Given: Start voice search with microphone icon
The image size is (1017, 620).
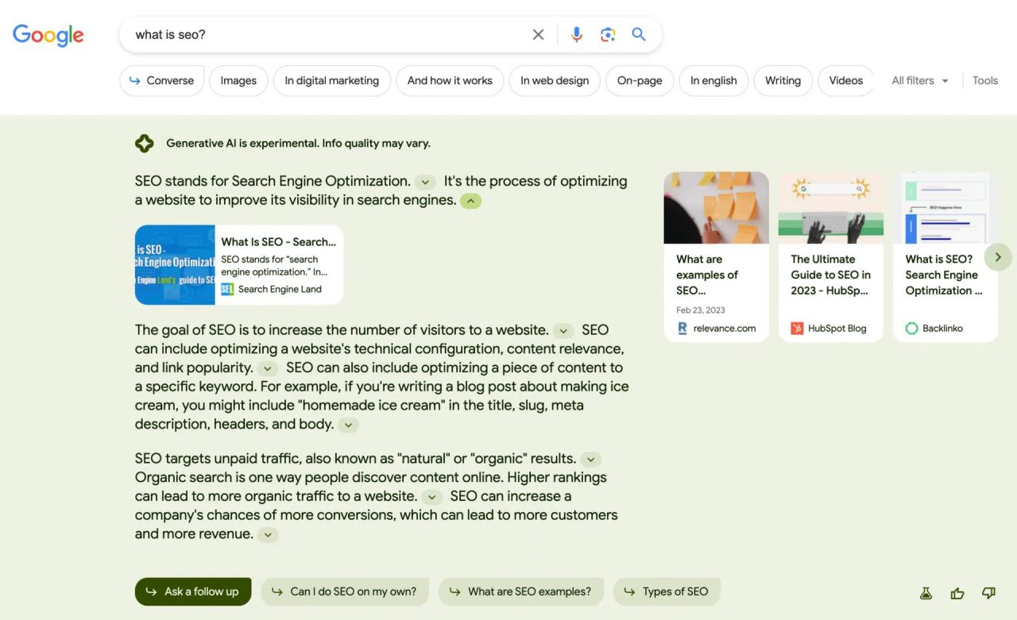Looking at the screenshot, I should tap(576, 35).
